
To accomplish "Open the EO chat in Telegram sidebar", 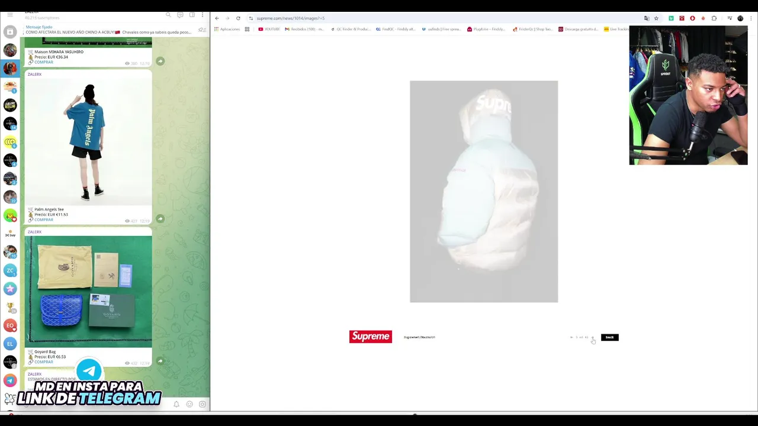I will 10,325.
